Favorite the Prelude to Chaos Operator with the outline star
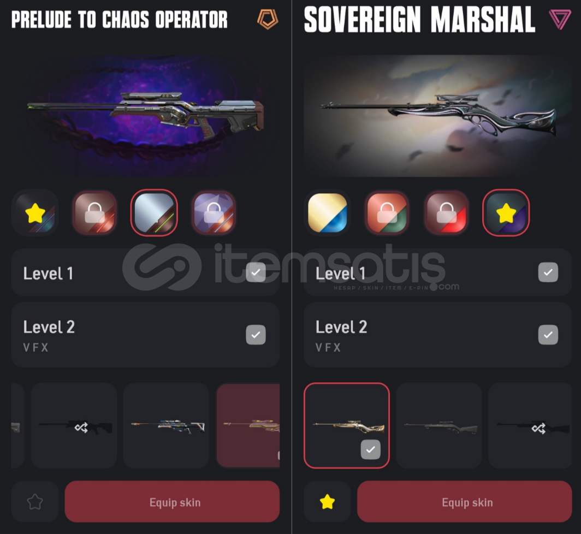 (35, 502)
